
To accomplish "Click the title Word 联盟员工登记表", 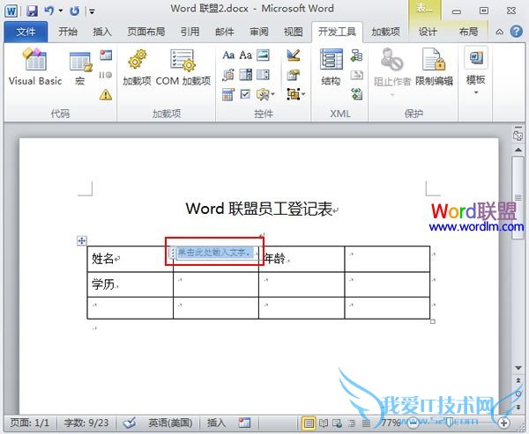I will pos(259,209).
